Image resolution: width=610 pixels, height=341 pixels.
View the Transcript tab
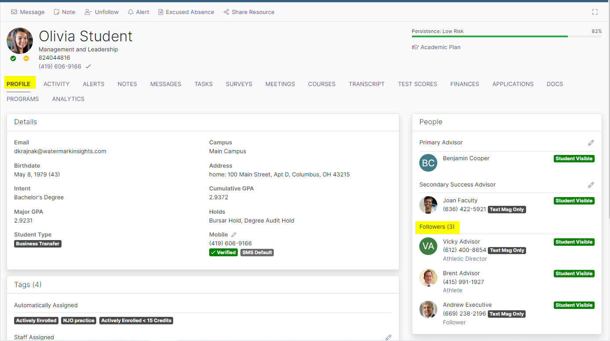click(367, 84)
